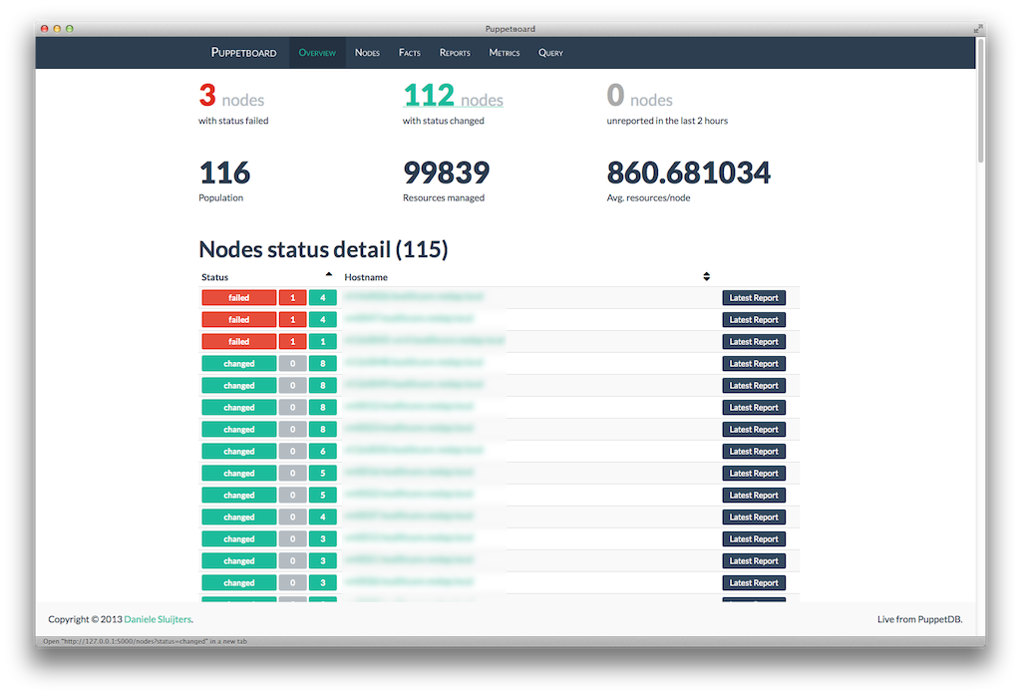The image size is (1021, 696).
Task: Sort the table by Hostname header
Action: coord(366,277)
